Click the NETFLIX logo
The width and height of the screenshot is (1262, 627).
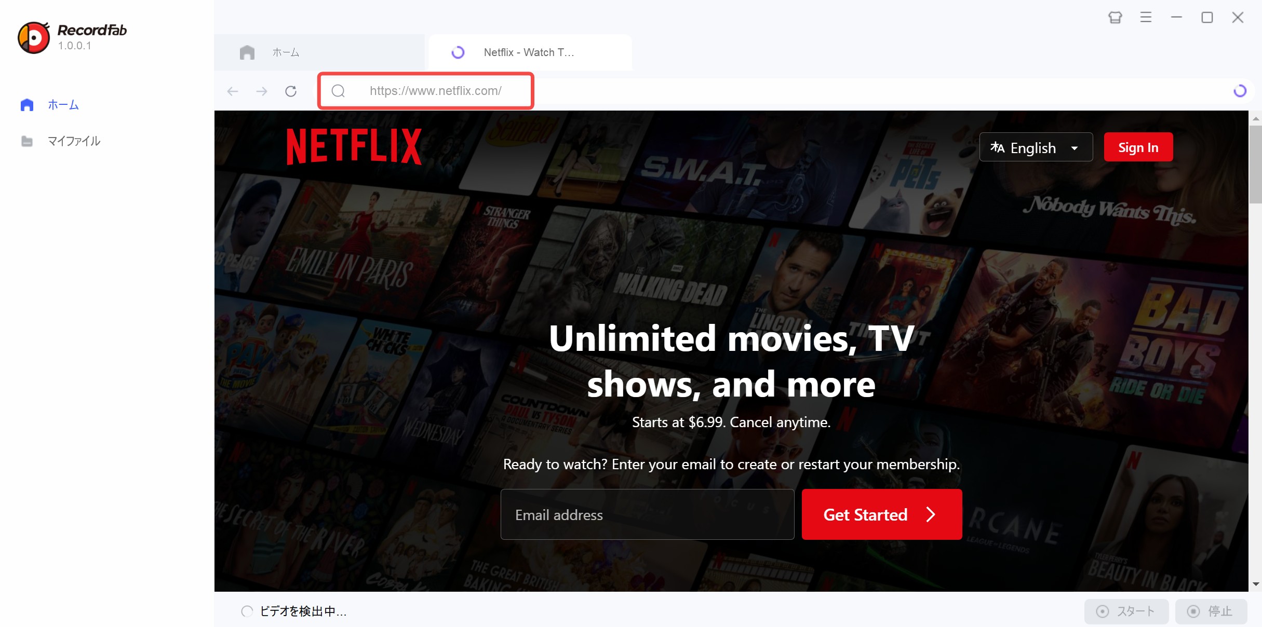[354, 147]
